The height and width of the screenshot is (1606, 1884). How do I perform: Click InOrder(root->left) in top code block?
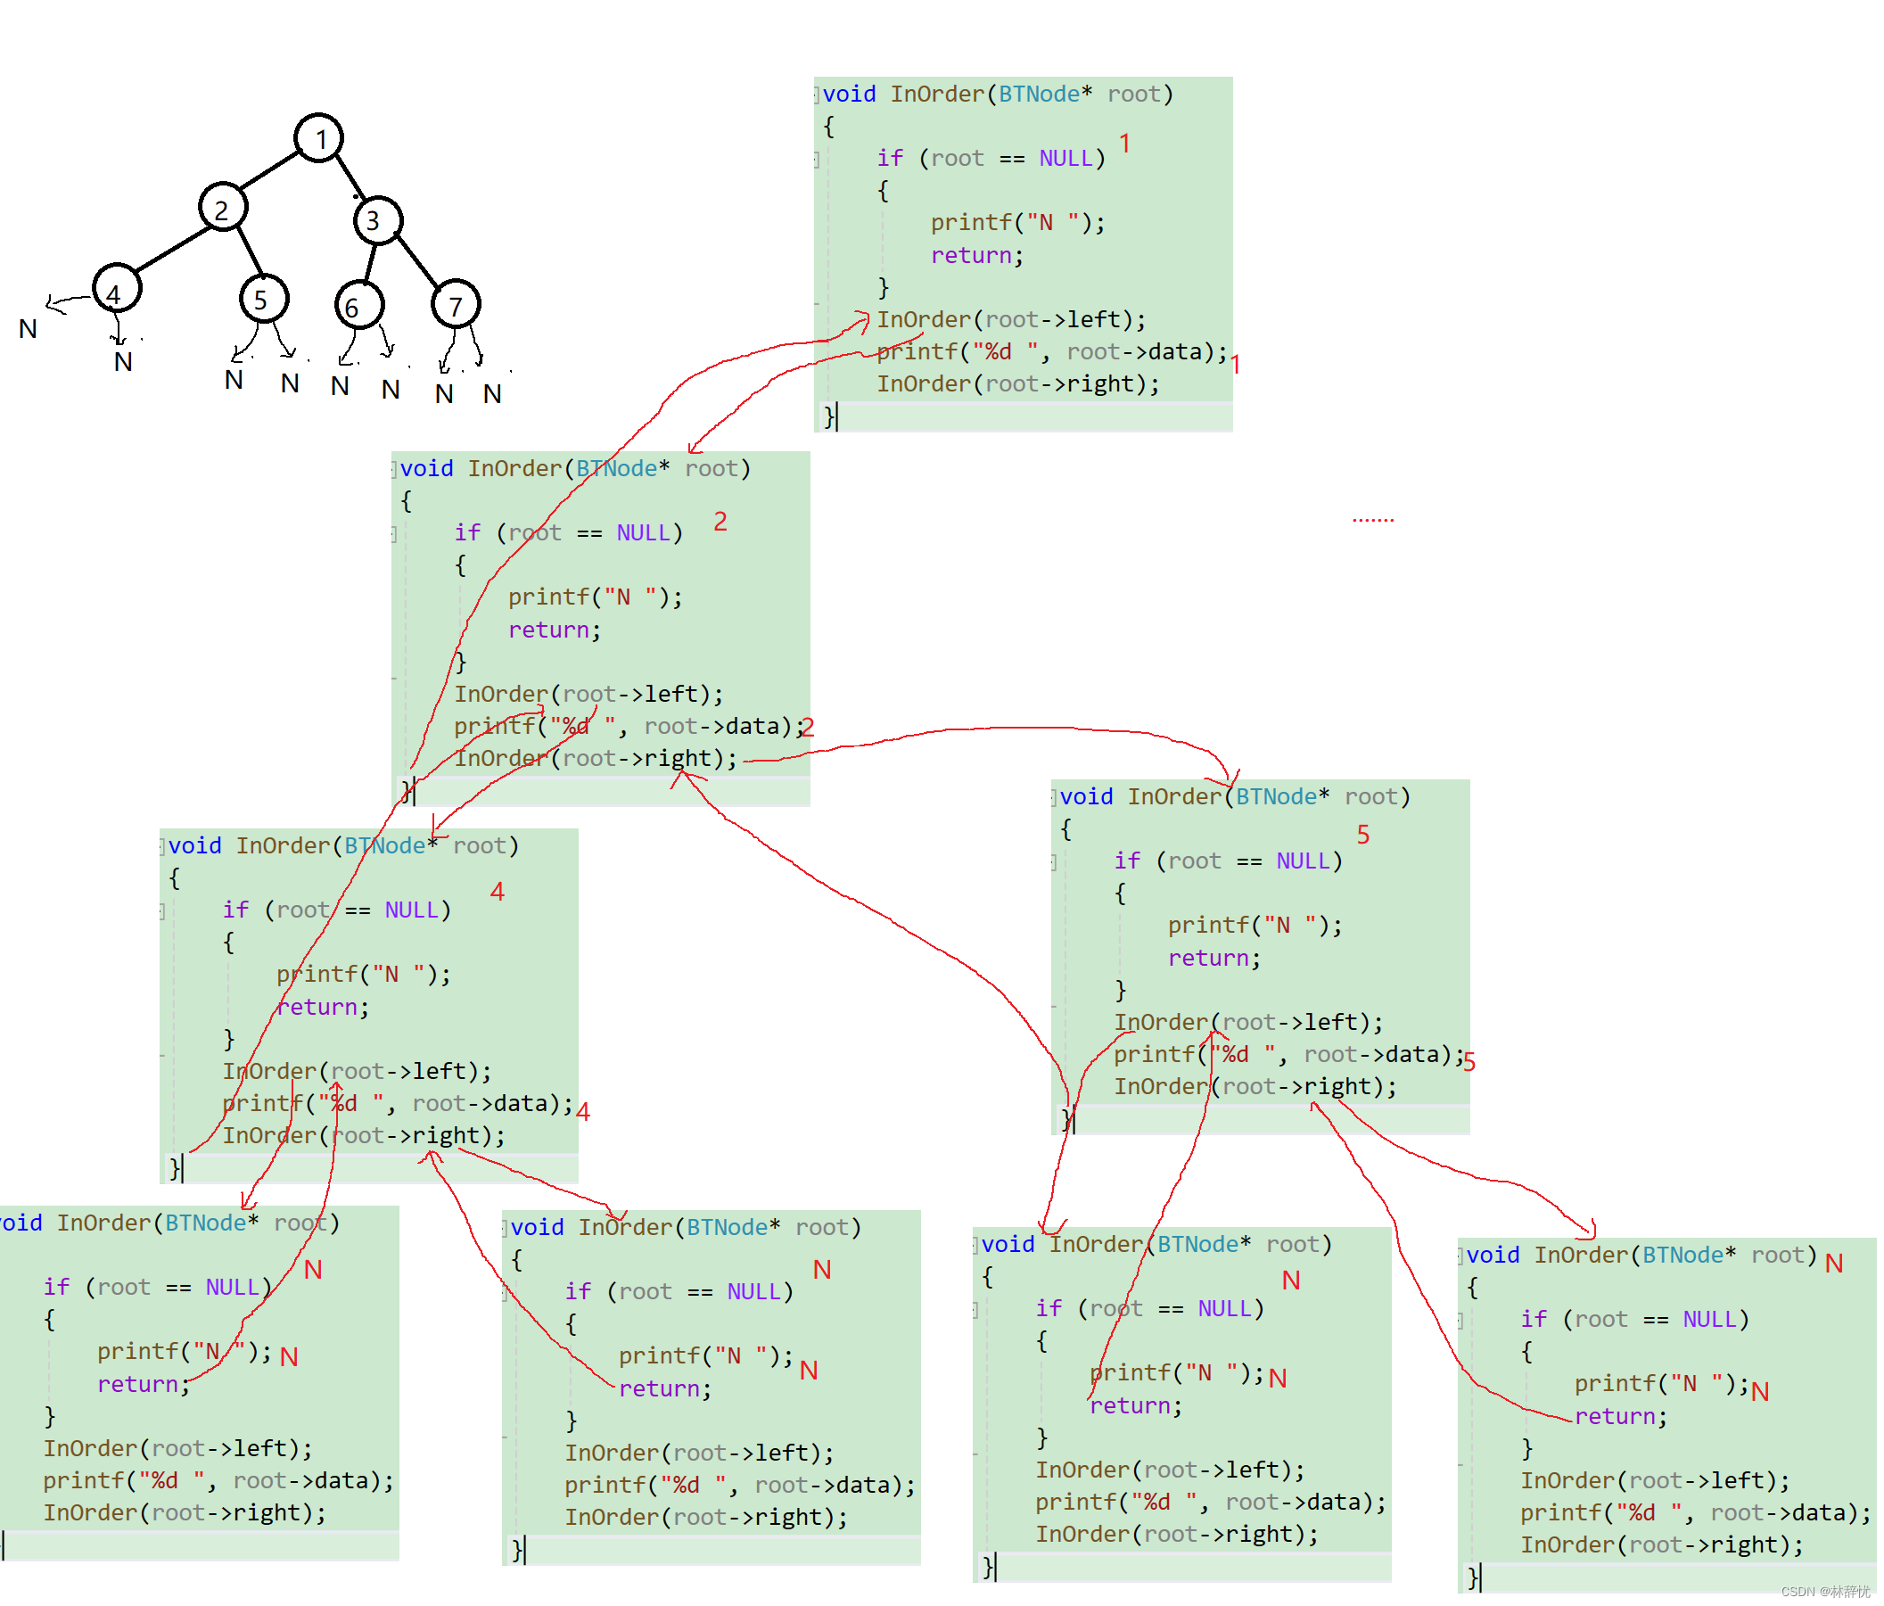click(x=1010, y=319)
